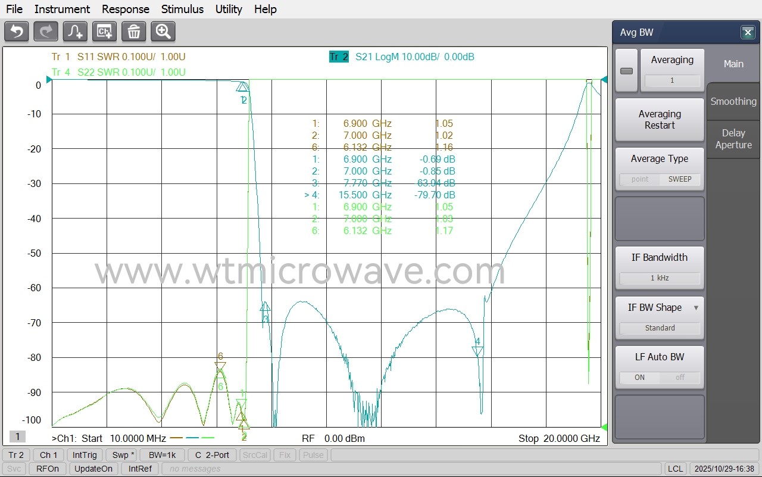Add a new trace with toolbar icon
Image resolution: width=762 pixels, height=477 pixels.
coord(75,32)
